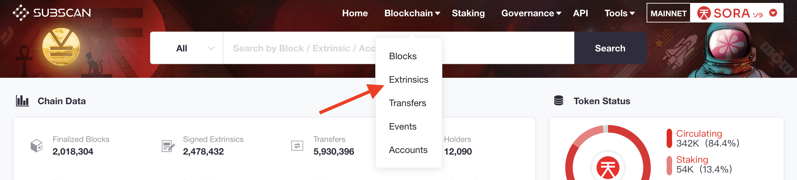Open the All search filter dropdown
797x180 pixels.
point(187,48)
